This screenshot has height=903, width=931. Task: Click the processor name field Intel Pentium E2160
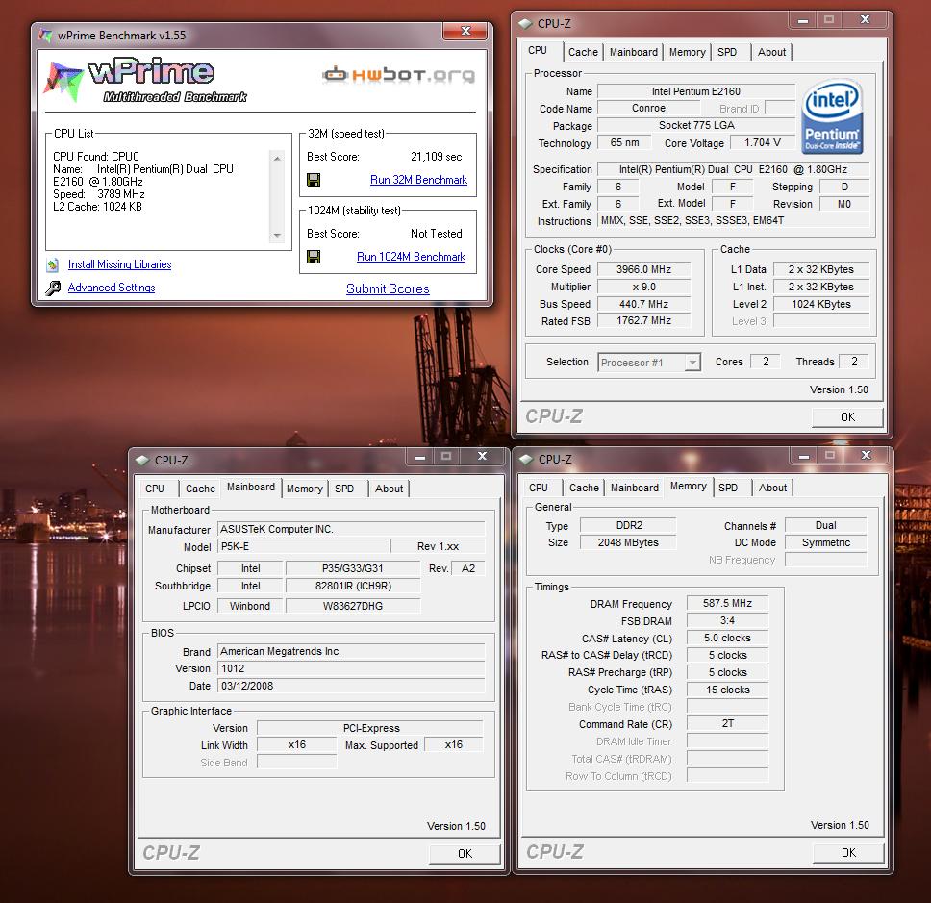point(696,91)
